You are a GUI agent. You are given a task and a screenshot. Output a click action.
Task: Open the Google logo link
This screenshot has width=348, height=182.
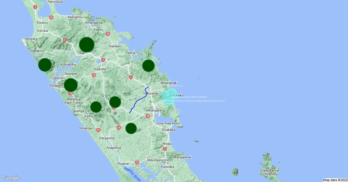coord(11,178)
